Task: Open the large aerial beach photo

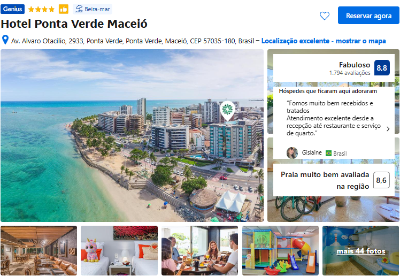Action: 132,135
